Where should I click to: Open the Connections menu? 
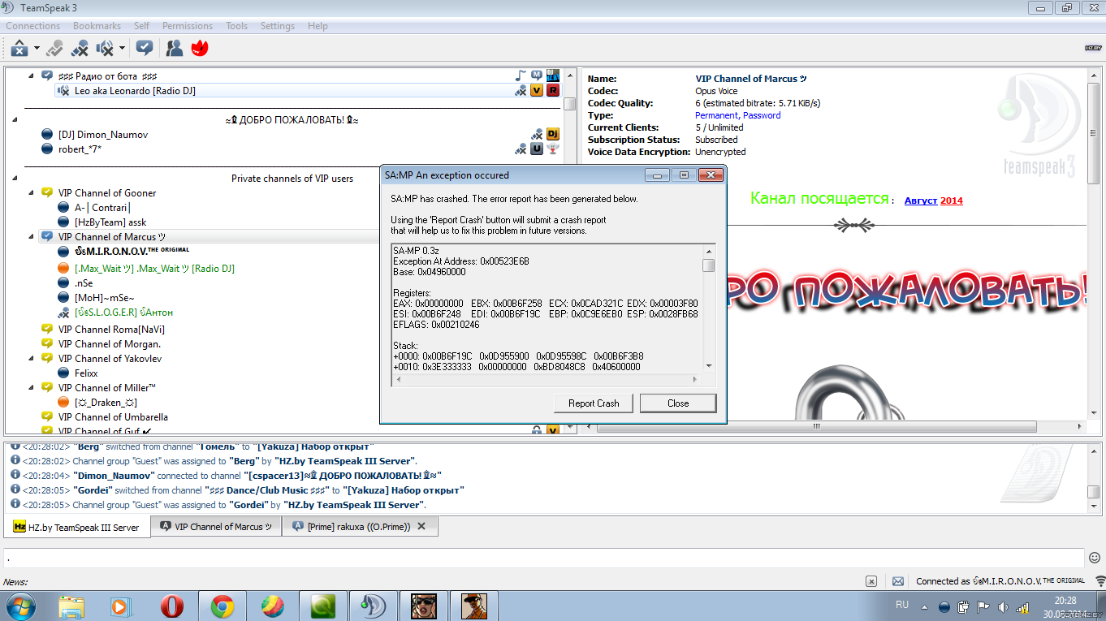[x=33, y=26]
